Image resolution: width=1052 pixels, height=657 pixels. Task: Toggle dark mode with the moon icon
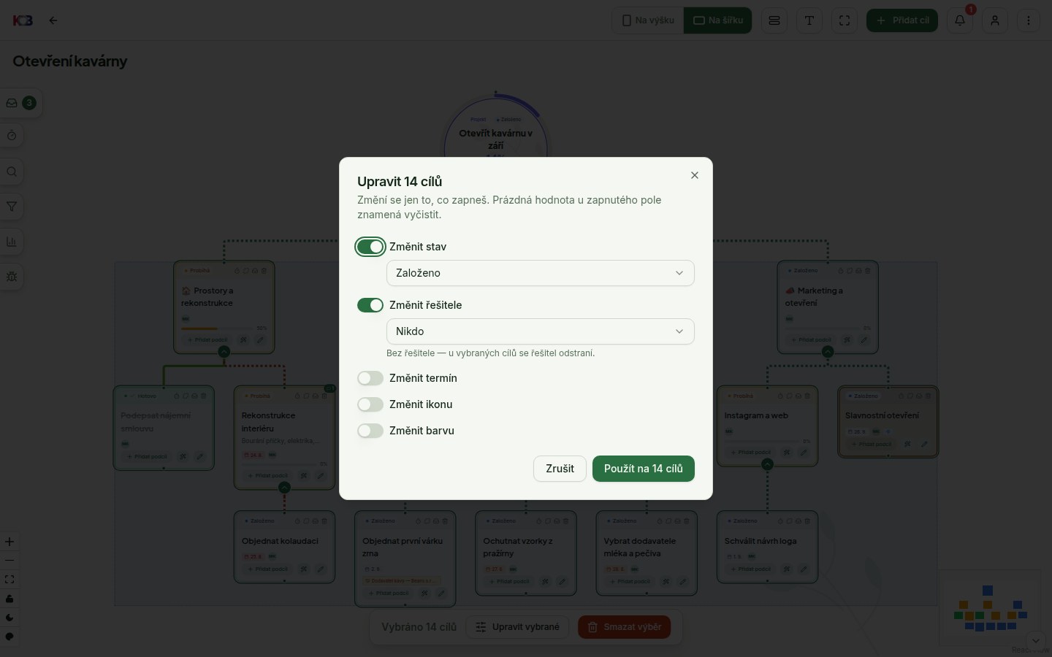(x=9, y=618)
